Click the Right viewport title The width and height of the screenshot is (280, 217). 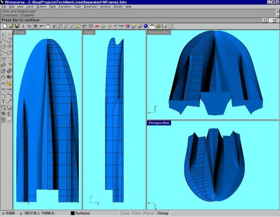[x=89, y=33]
